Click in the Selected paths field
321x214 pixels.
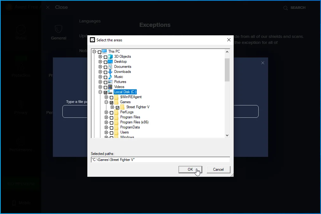tap(160, 160)
